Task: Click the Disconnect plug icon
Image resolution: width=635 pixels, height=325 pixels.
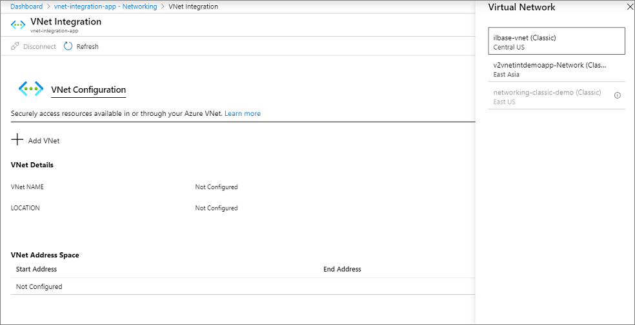Action: pyautogui.click(x=15, y=46)
